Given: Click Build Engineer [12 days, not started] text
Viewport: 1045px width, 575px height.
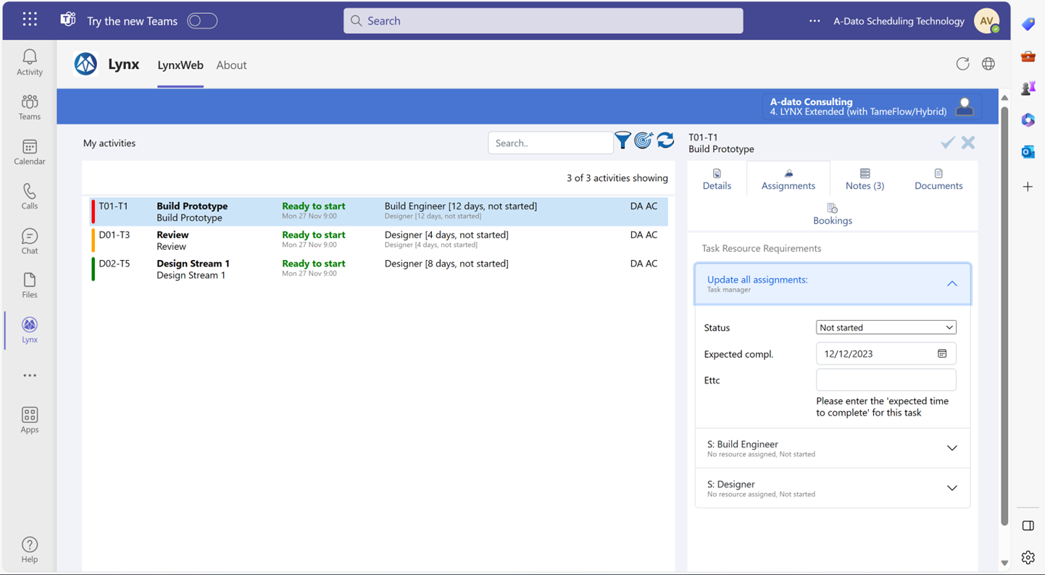Looking at the screenshot, I should pyautogui.click(x=461, y=206).
